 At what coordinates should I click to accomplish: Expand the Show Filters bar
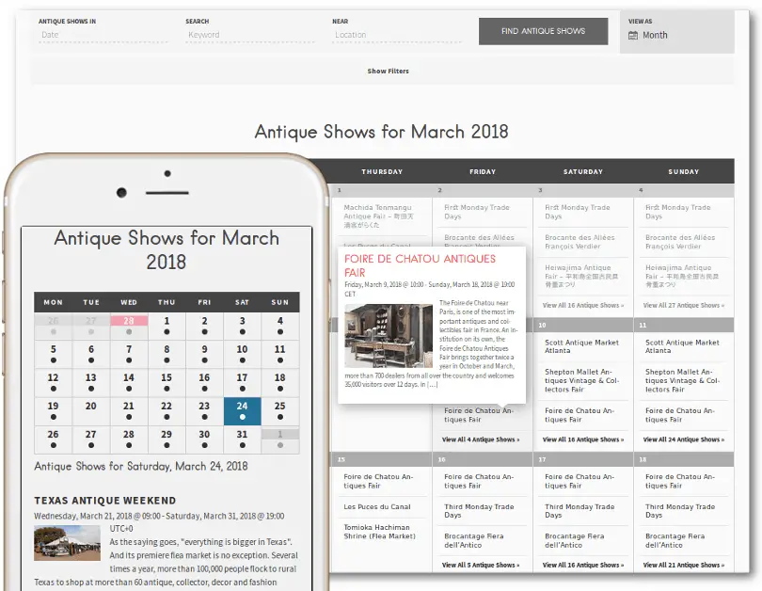click(388, 71)
